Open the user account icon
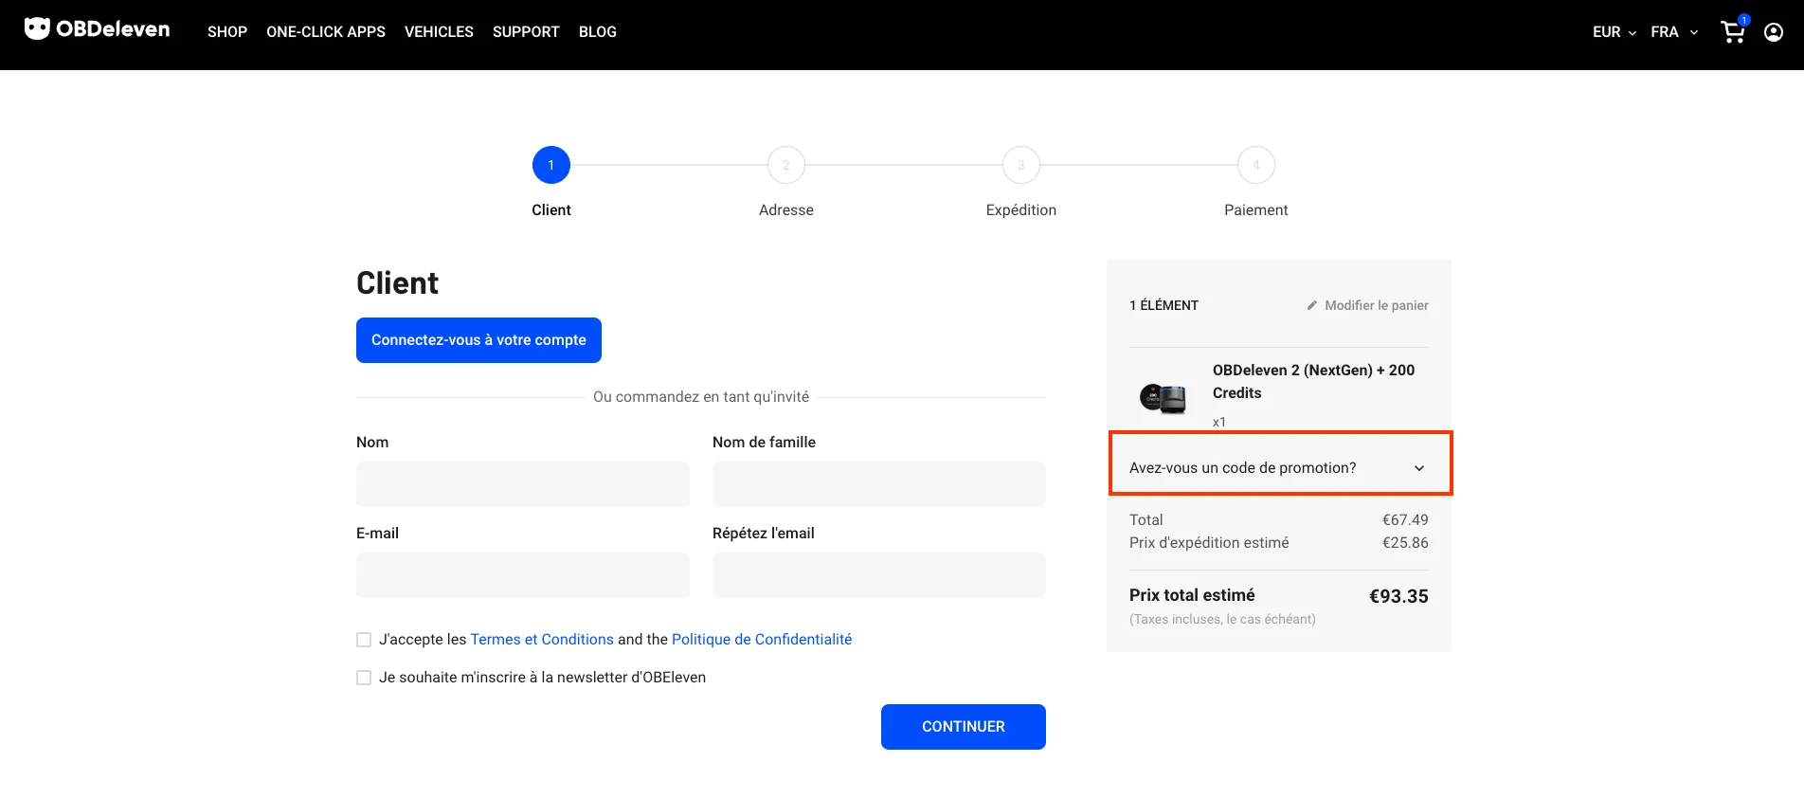The height and width of the screenshot is (798, 1804). [1774, 32]
